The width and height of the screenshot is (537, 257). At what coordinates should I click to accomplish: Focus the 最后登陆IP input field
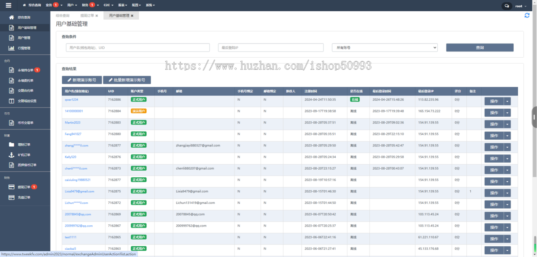click(x=271, y=47)
